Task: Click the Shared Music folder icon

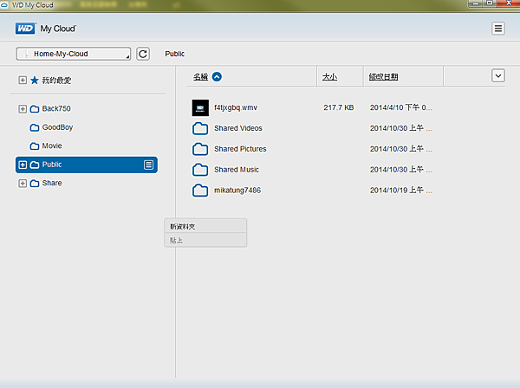Action: pos(200,170)
